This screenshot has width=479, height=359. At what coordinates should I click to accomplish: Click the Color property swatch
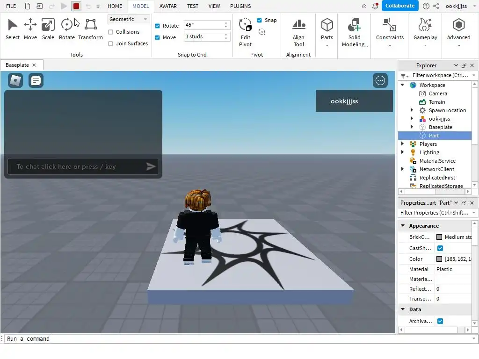(x=439, y=259)
